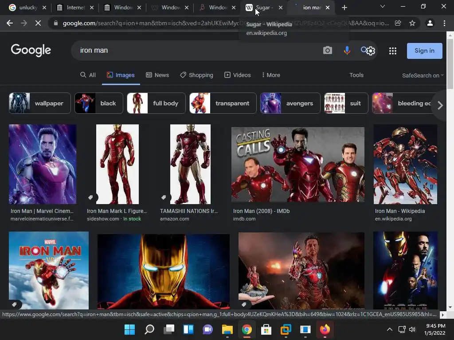Click the share page icon in address bar
The height and width of the screenshot is (340, 454).
(398, 23)
